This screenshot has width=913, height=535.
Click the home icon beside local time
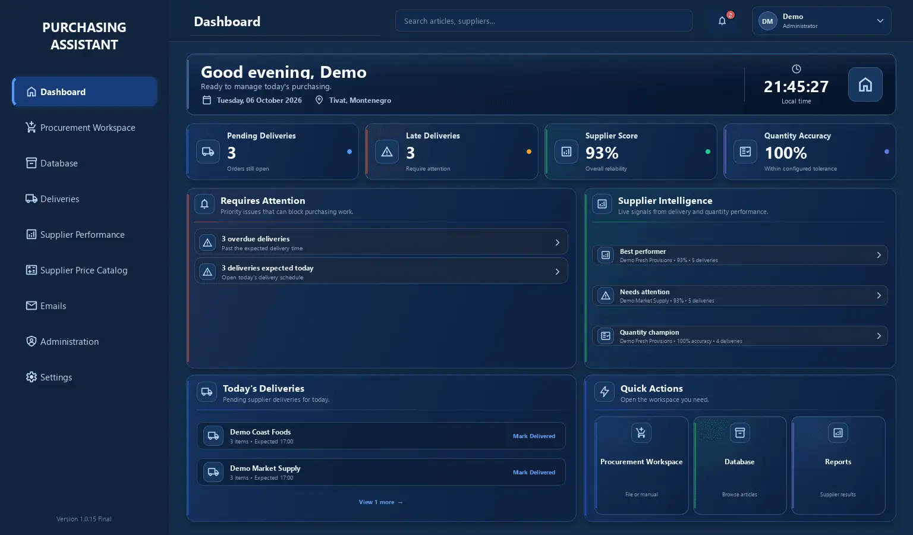coord(865,84)
